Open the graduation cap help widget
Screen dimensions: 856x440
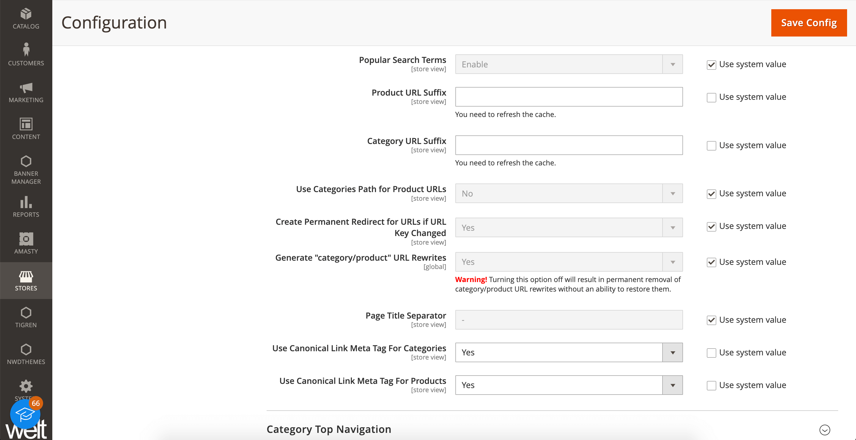(x=25, y=414)
